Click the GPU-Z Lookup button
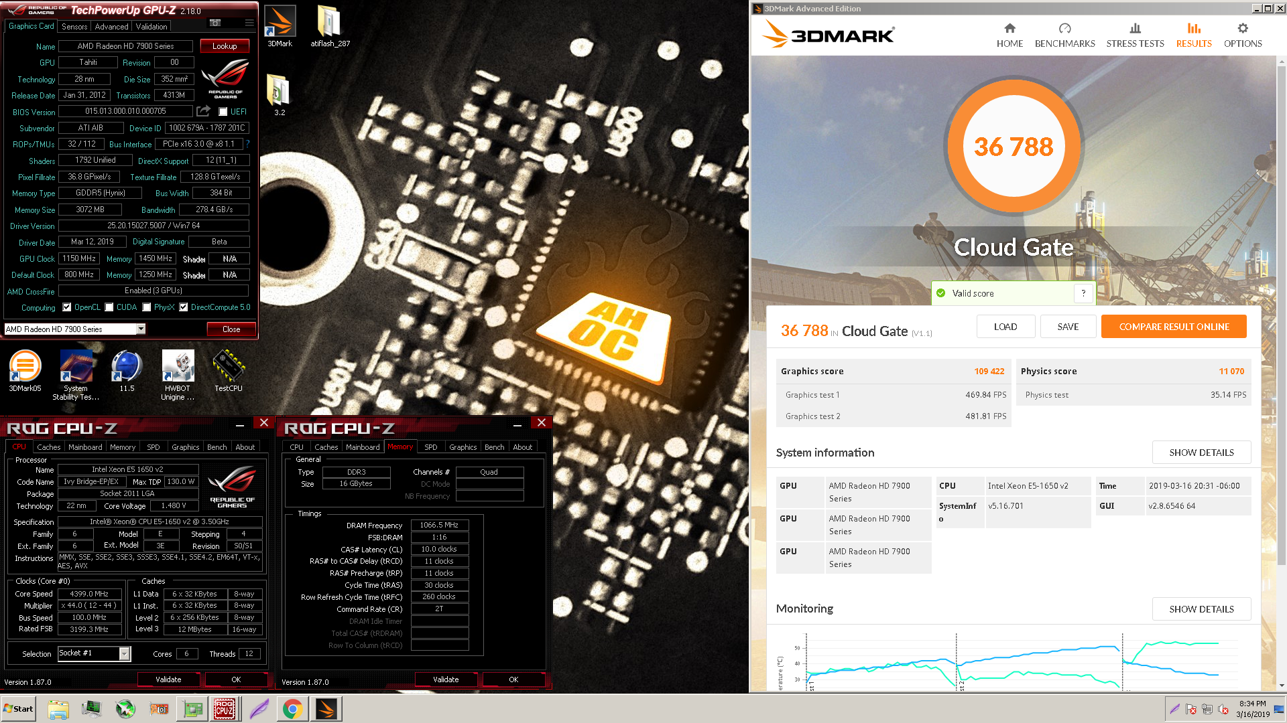 pyautogui.click(x=225, y=46)
